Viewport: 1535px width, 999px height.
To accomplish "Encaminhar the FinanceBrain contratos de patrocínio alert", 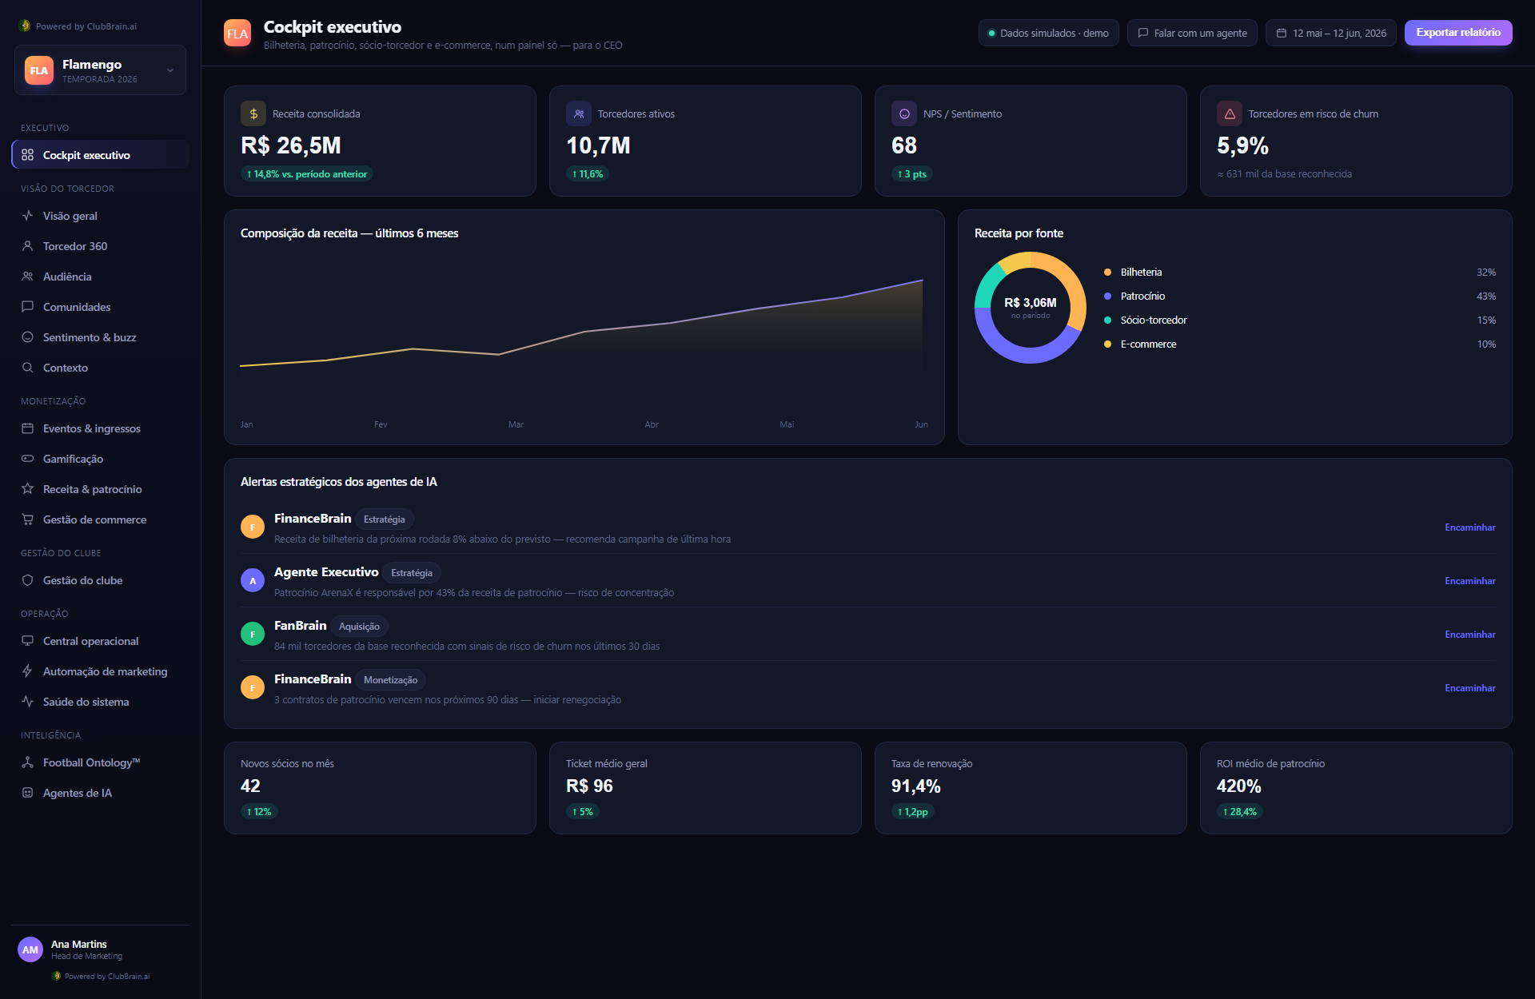I will [1469, 688].
